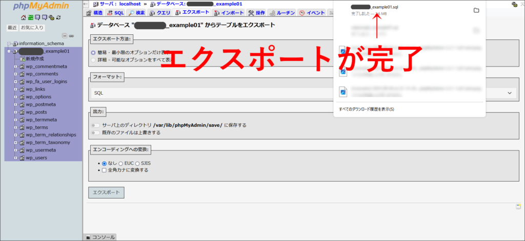Select the 簡易 quick export method
The height and width of the screenshot is (241, 525).
(93, 53)
